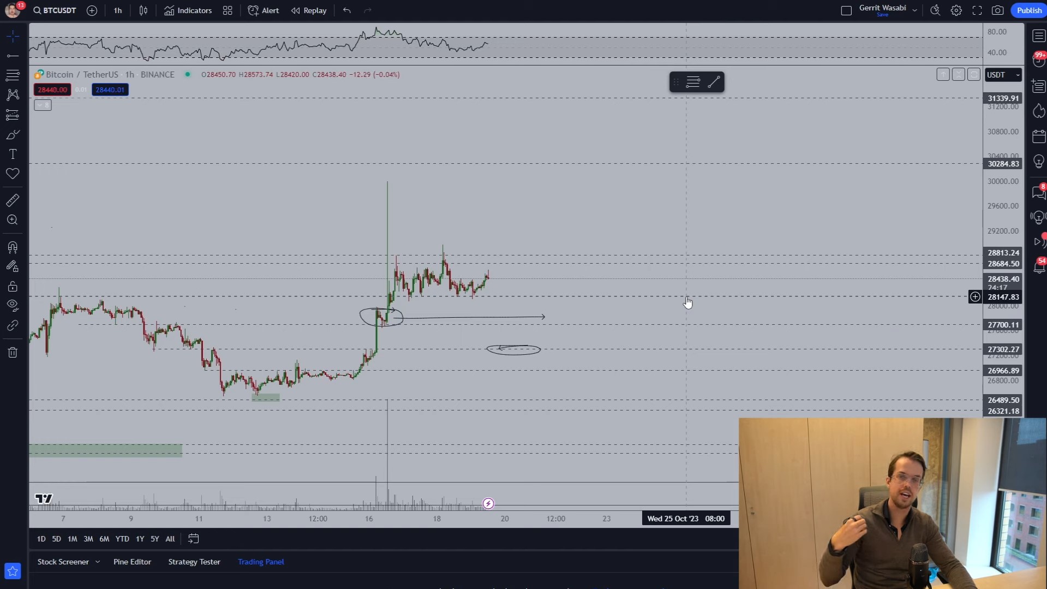Open the watchlist panel icon

pyautogui.click(x=1038, y=36)
